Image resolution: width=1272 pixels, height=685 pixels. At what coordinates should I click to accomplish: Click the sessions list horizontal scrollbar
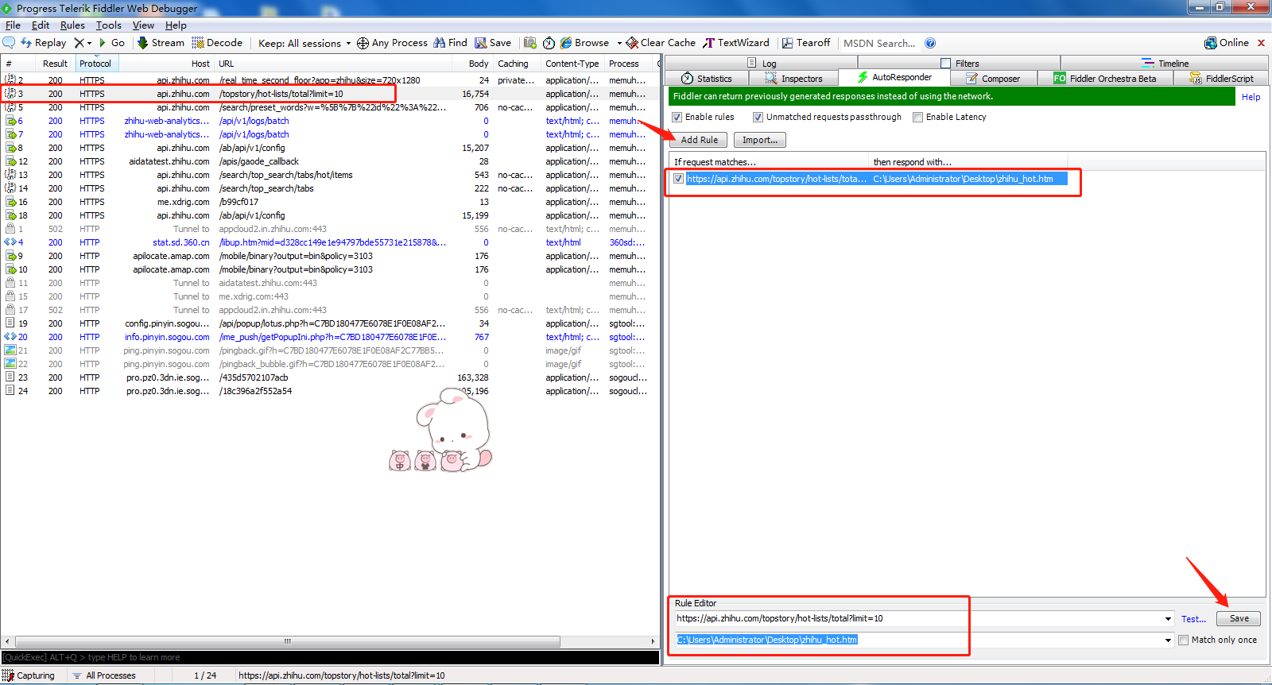pos(288,641)
